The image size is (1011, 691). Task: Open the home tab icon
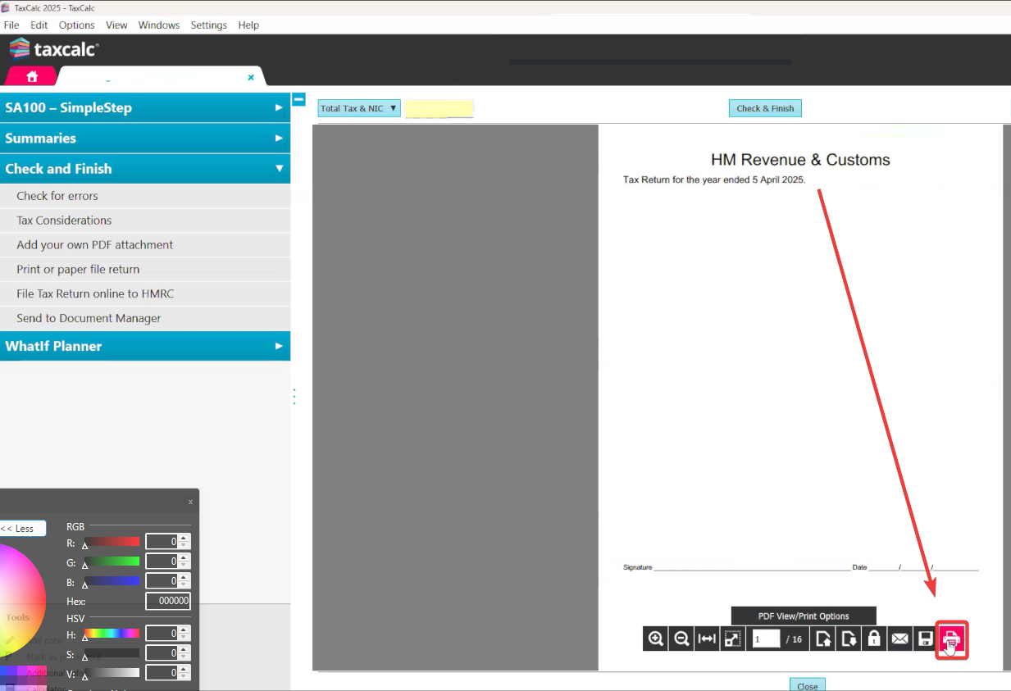point(32,76)
